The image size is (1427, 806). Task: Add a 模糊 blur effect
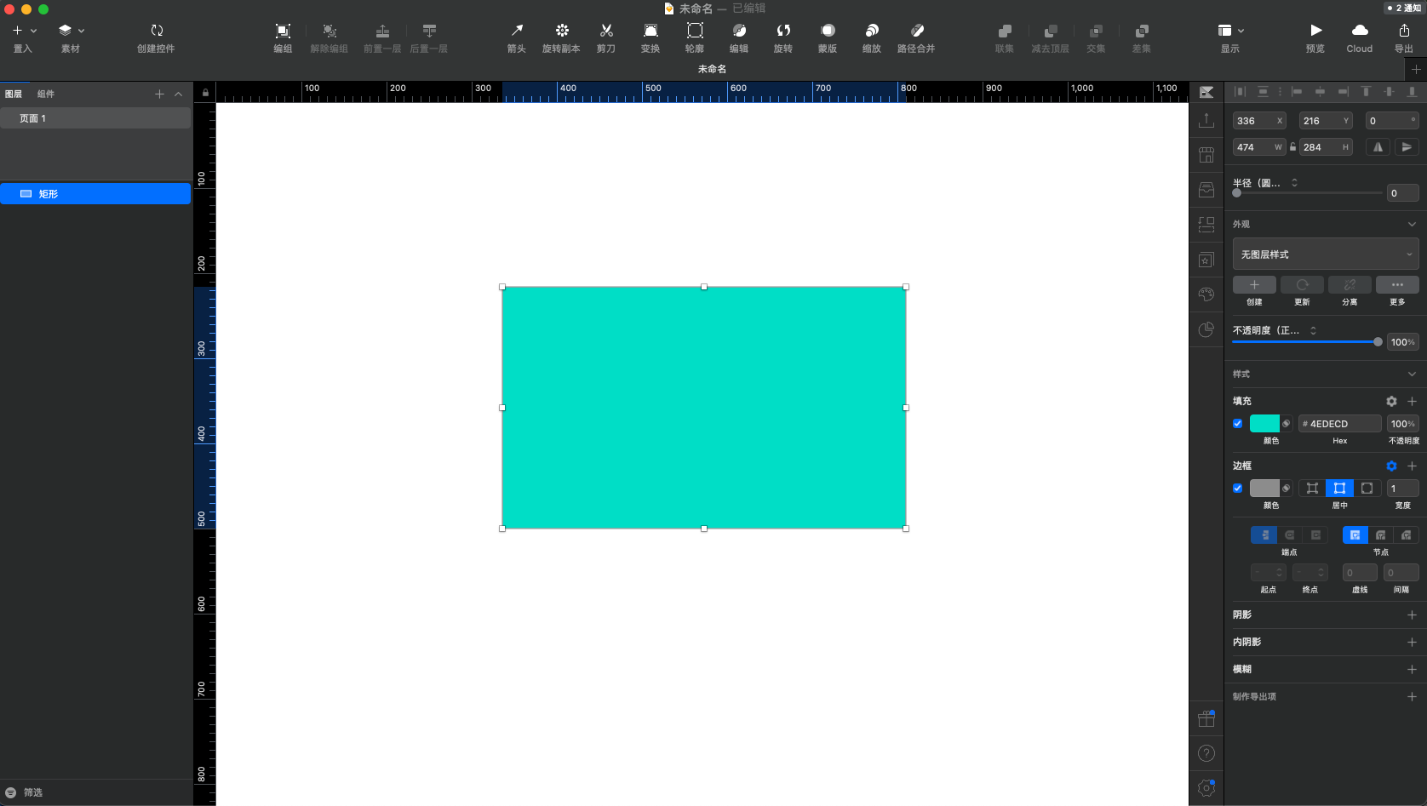pyautogui.click(x=1412, y=669)
